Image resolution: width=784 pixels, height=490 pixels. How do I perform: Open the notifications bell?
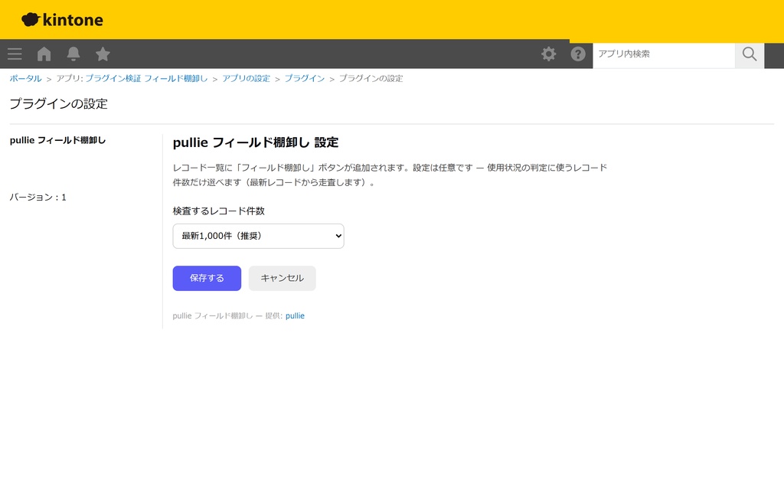pos(73,54)
